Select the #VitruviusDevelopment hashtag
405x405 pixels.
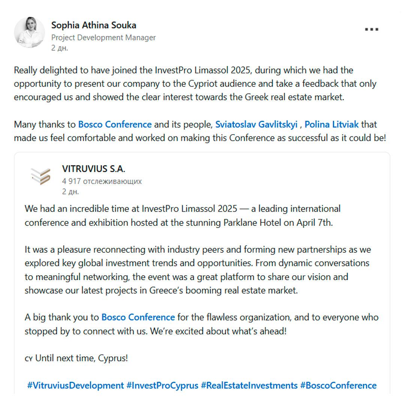[x=75, y=385]
